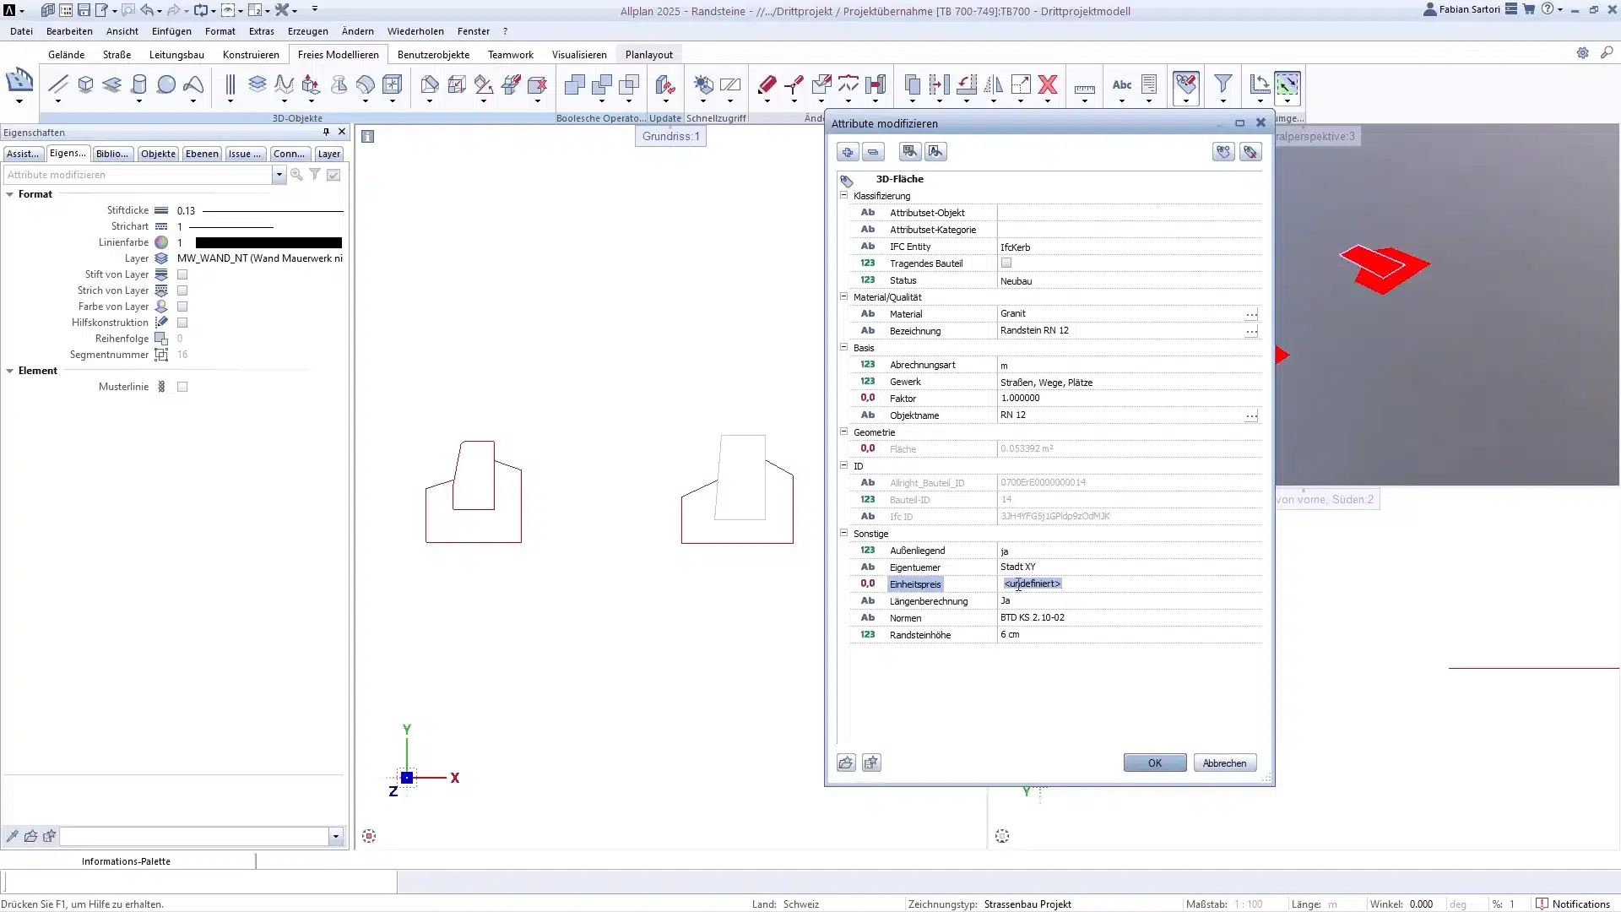The height and width of the screenshot is (912, 1621).
Task: Confirm the dialog with OK
Action: pos(1153,762)
